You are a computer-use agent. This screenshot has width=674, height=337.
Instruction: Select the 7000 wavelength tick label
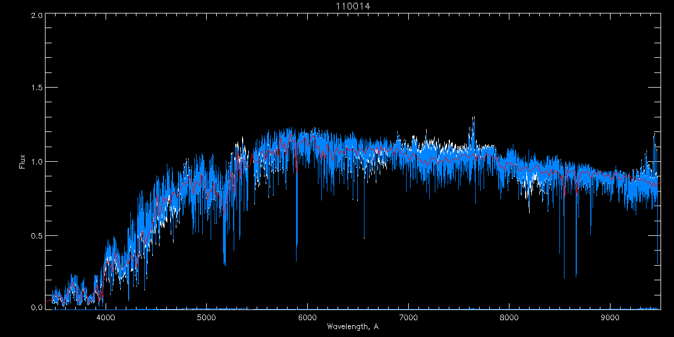tap(408, 317)
